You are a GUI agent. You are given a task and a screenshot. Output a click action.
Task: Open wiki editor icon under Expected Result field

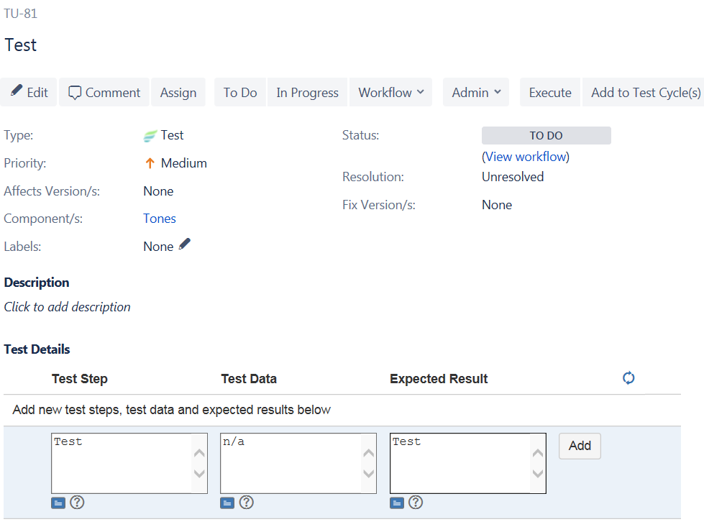click(397, 503)
